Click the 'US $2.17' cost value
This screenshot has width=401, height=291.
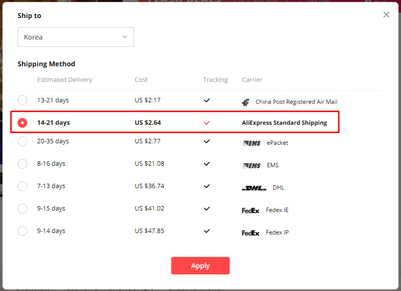pyautogui.click(x=147, y=100)
